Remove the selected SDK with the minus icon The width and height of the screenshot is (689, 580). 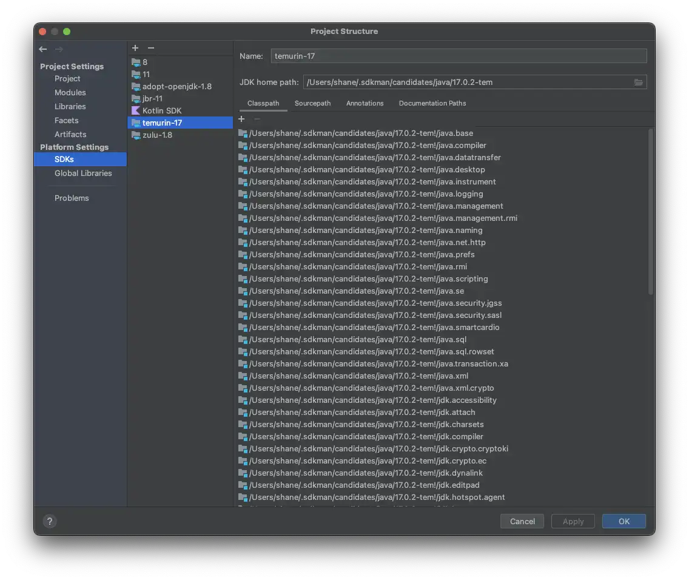151,48
